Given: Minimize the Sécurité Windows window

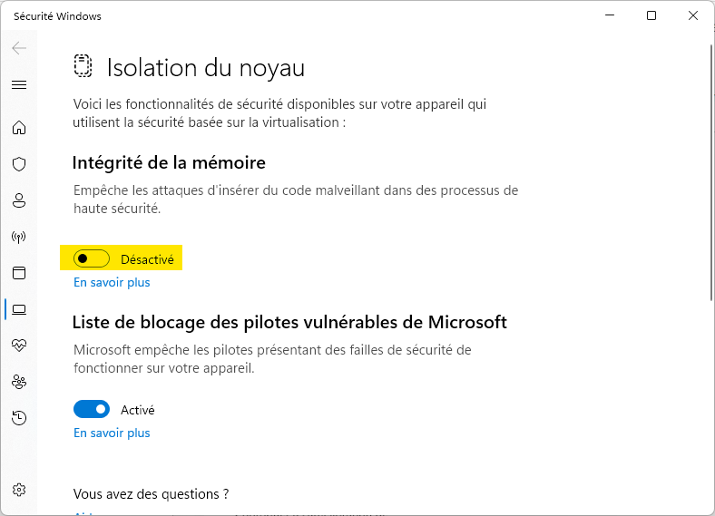Looking at the screenshot, I should point(610,15).
